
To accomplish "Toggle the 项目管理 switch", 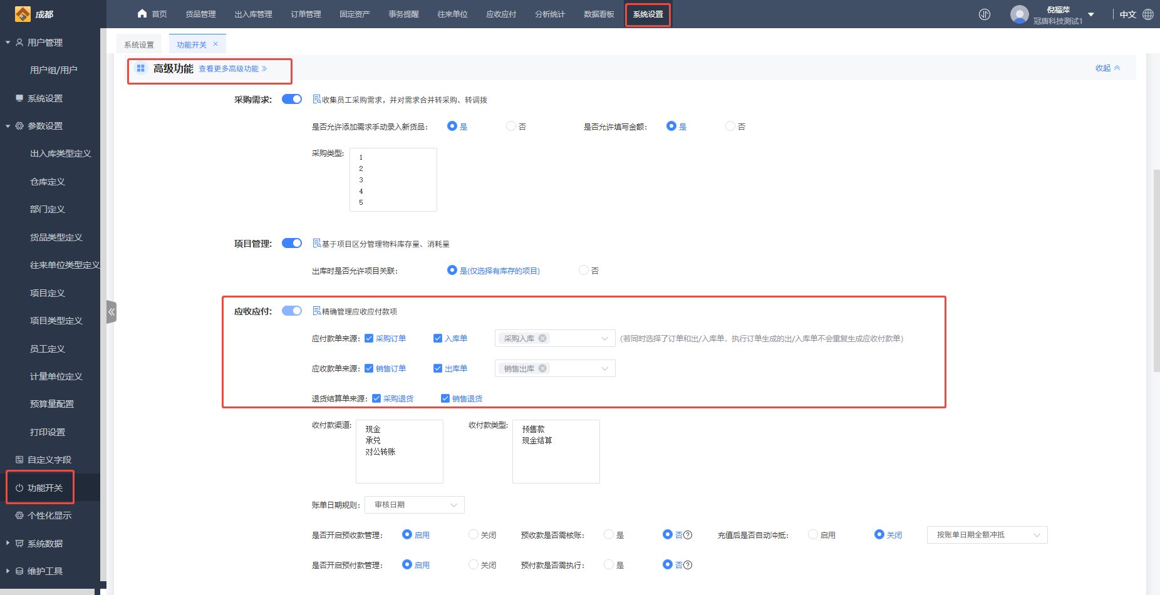I will [292, 243].
